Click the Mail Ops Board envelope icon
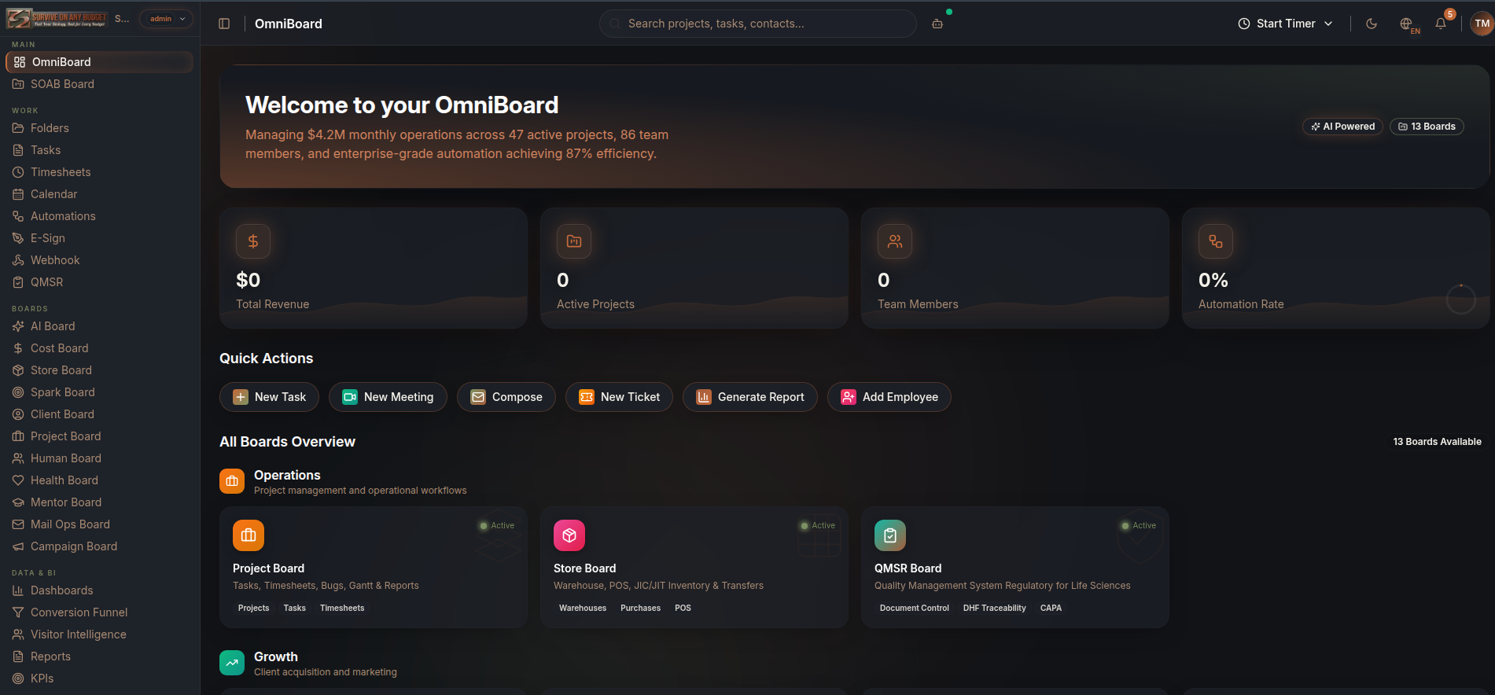1495x695 pixels. (18, 524)
